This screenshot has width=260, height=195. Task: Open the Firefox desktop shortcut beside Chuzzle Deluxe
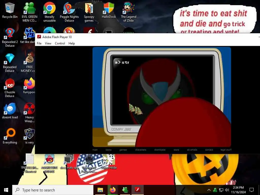29,86
